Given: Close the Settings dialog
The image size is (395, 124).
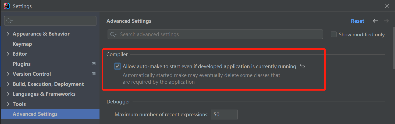Looking at the screenshot, I should click(x=387, y=6).
